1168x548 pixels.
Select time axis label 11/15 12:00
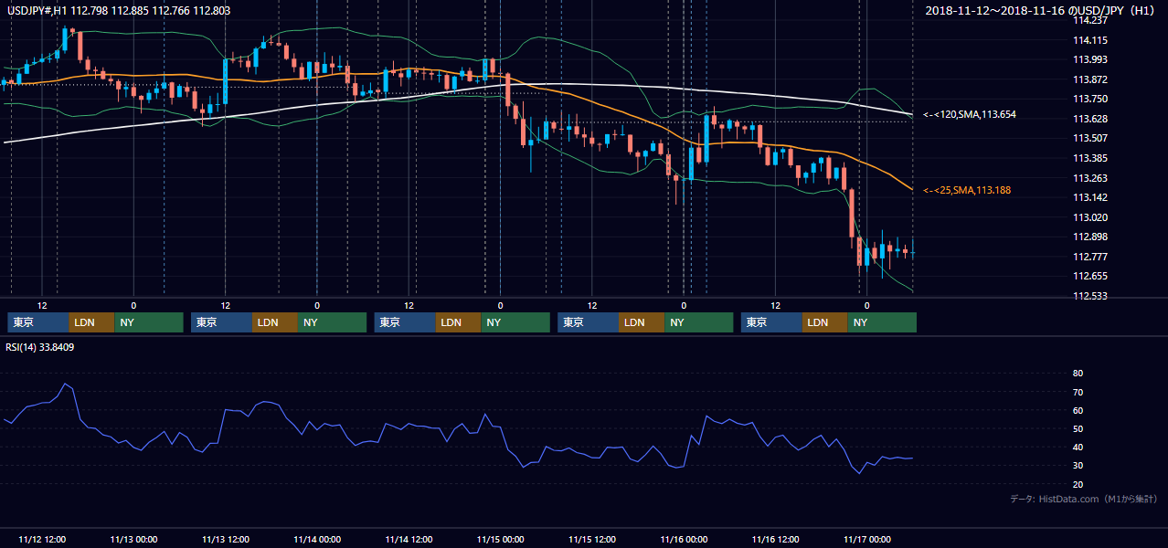tap(592, 539)
